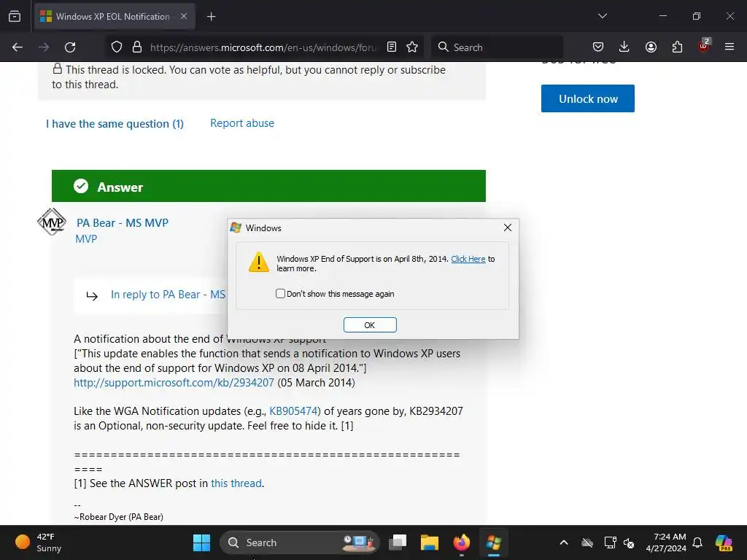747x560 pixels.
Task: Toggle reader view in address bar
Action: 392,47
